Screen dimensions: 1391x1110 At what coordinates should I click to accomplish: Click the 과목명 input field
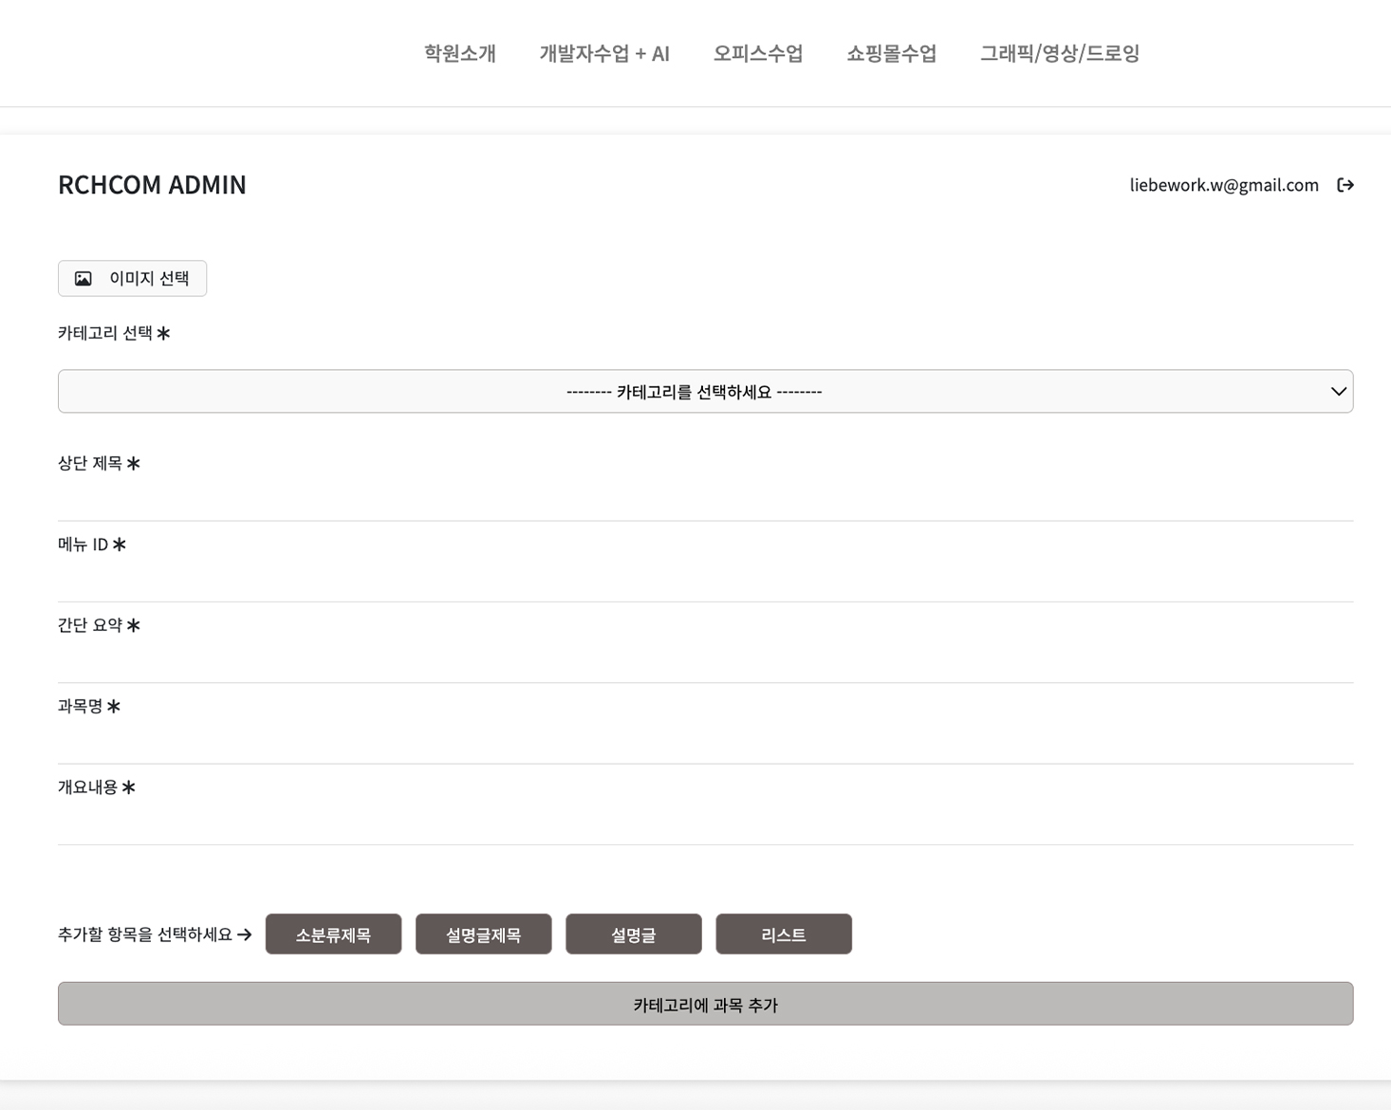pos(705,743)
